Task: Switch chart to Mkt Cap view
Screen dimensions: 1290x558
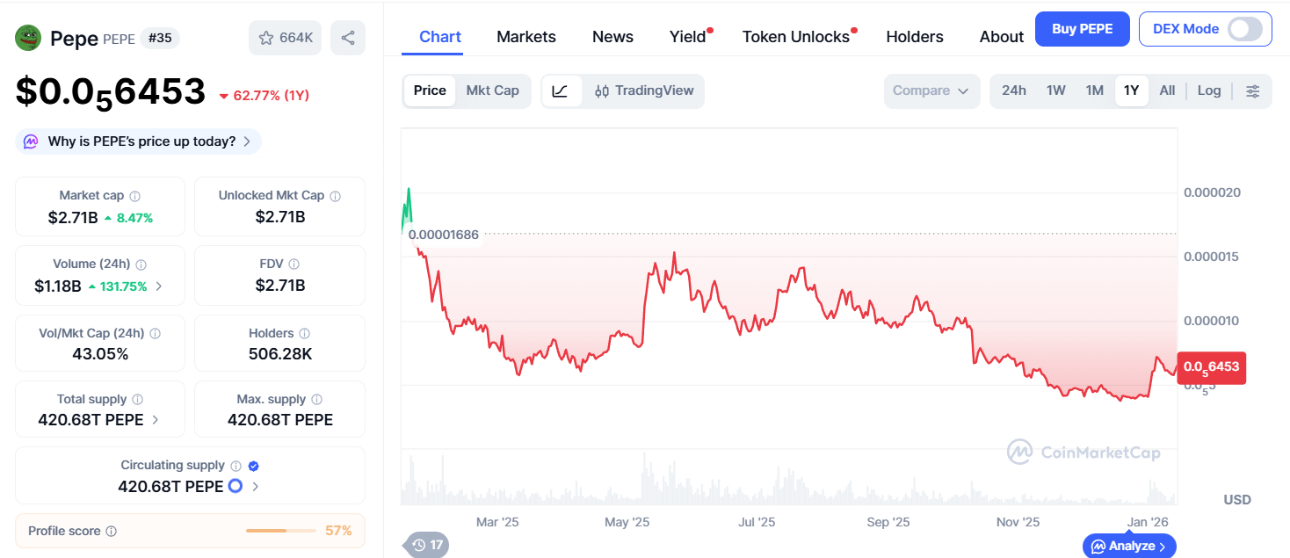Action: pyautogui.click(x=492, y=91)
